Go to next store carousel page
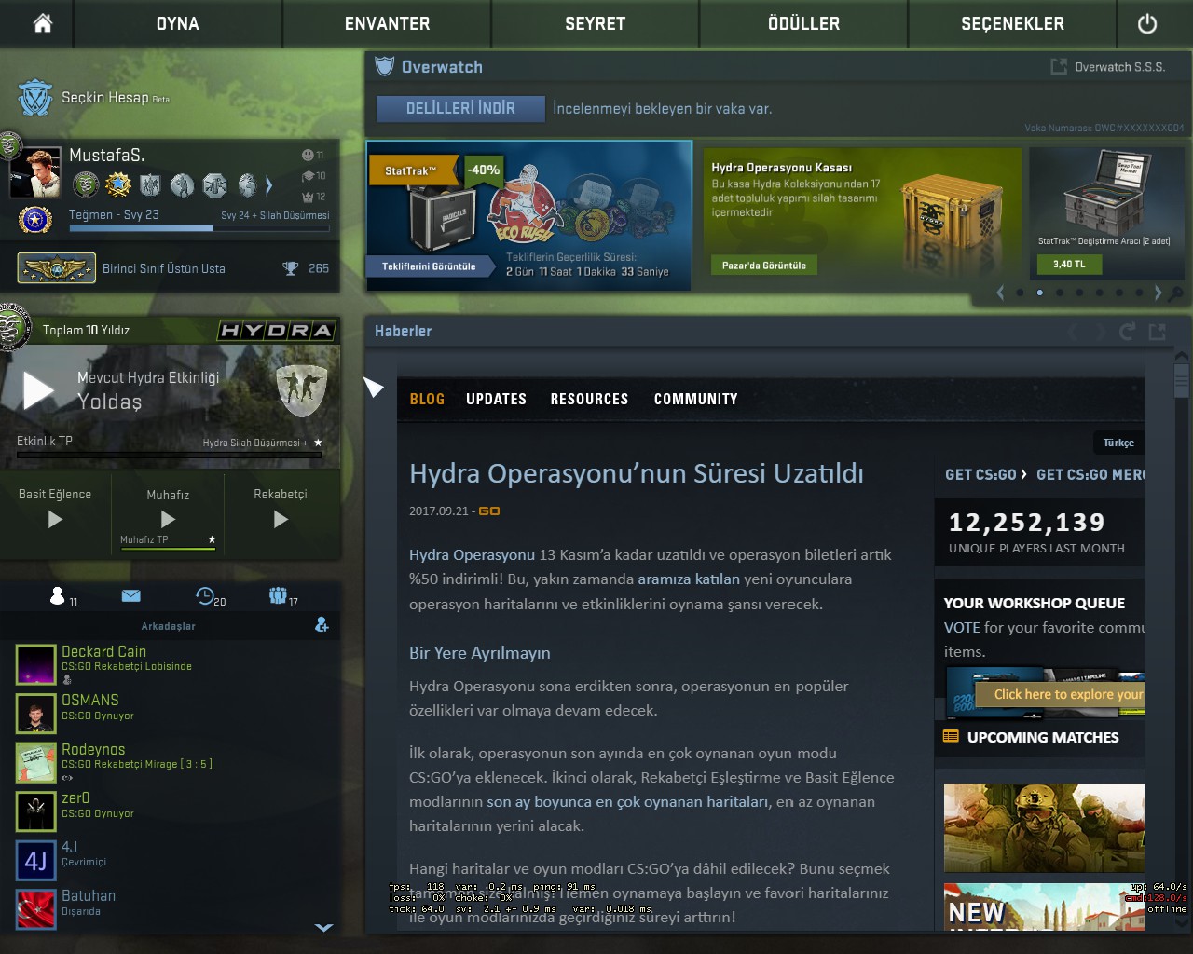Screen dimensions: 1193x954 pos(1159,293)
